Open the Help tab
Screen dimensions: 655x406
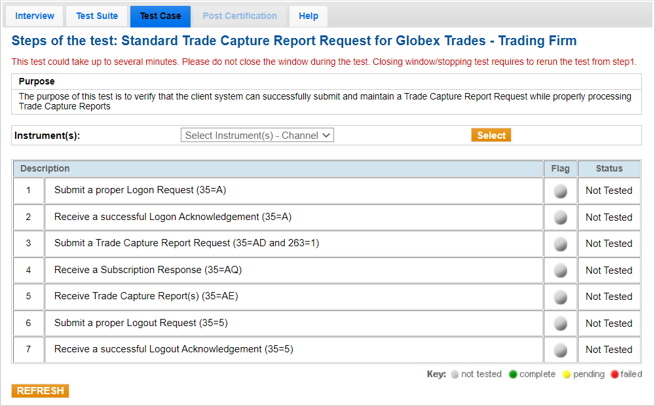pyautogui.click(x=308, y=16)
